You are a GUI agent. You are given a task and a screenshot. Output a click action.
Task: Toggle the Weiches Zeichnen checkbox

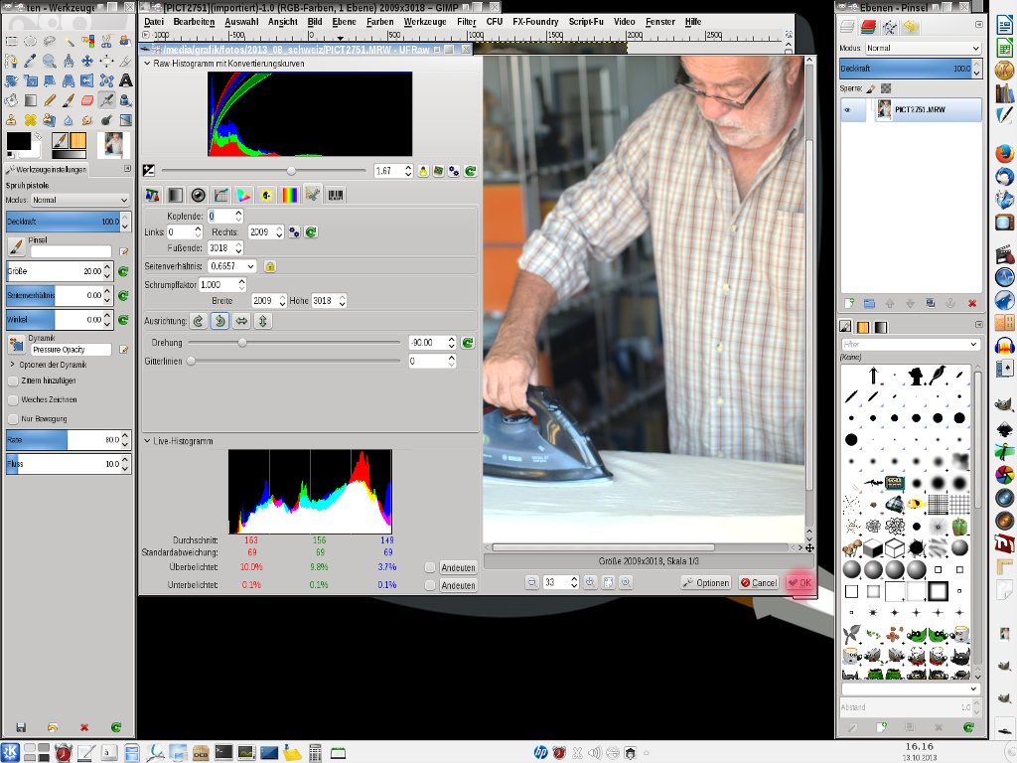coord(13,399)
